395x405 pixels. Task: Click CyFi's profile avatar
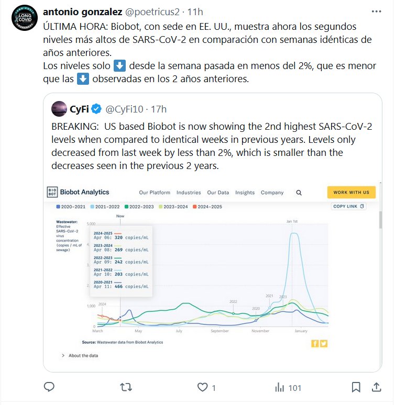(x=59, y=109)
